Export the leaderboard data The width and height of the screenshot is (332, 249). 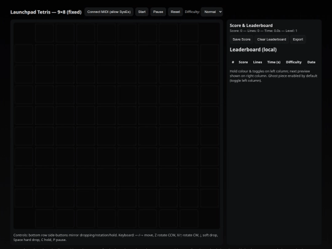pyautogui.click(x=298, y=39)
